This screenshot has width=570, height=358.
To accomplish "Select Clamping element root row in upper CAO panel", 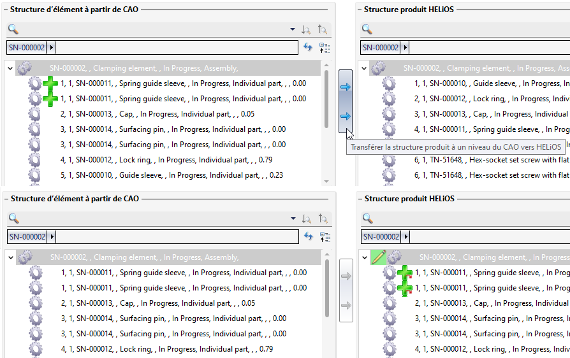I will click(168, 68).
